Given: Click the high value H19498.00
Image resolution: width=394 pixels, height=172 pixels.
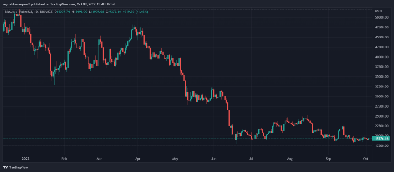Looking at the screenshot, I should [80, 11].
